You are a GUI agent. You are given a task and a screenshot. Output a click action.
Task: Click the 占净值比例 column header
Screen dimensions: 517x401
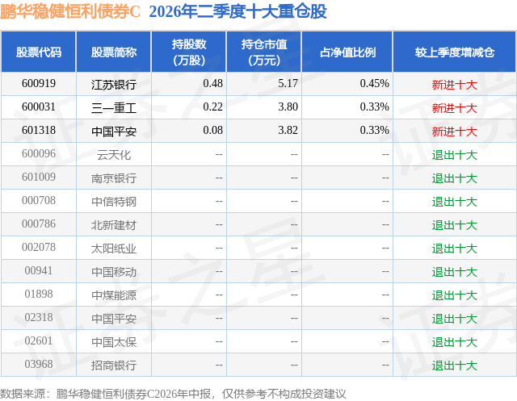click(347, 52)
